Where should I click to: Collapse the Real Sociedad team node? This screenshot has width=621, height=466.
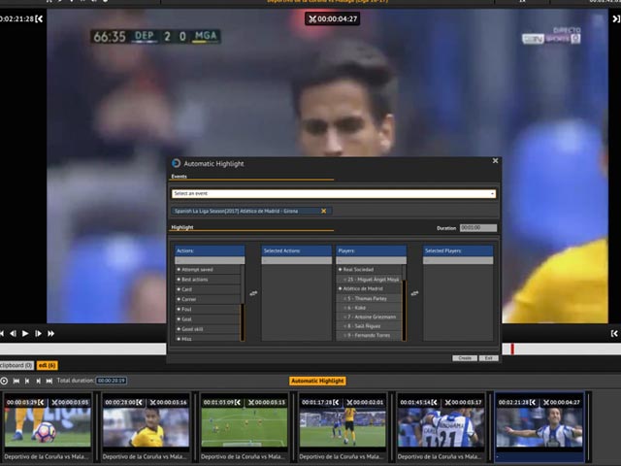[340, 270]
